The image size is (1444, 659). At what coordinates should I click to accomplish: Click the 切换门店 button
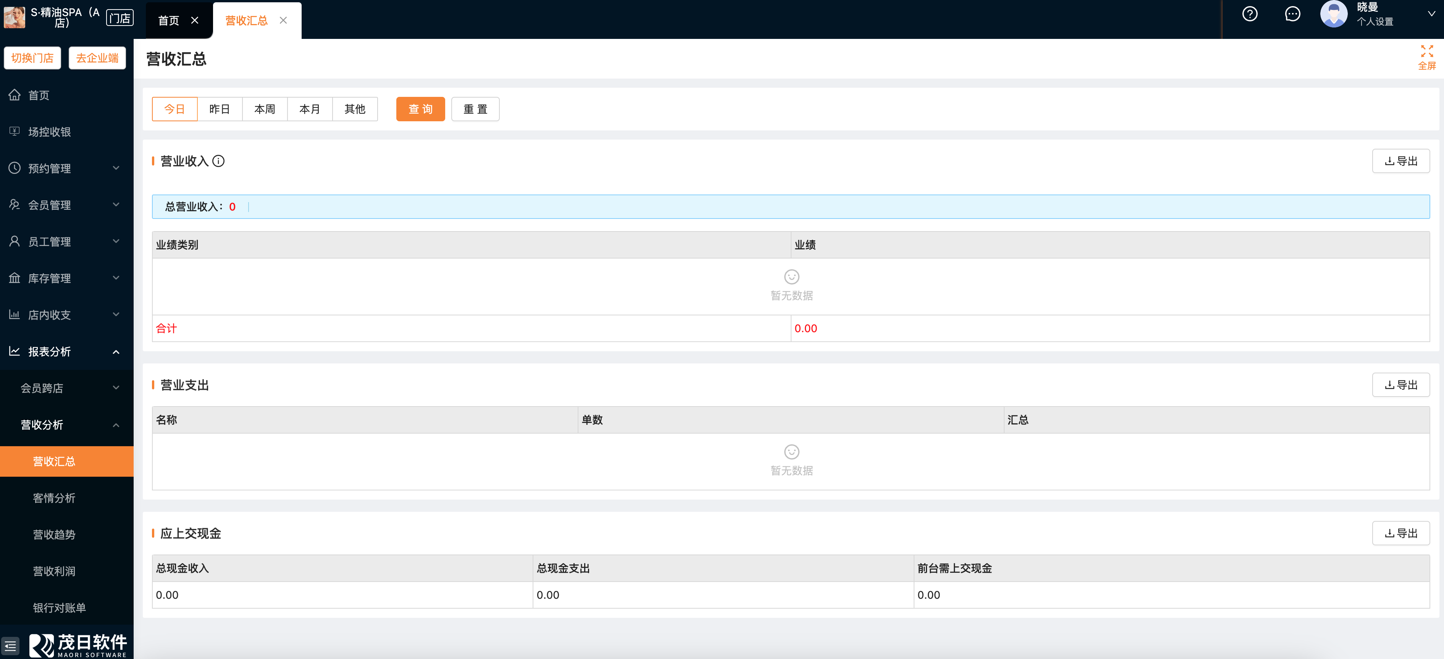(x=32, y=58)
